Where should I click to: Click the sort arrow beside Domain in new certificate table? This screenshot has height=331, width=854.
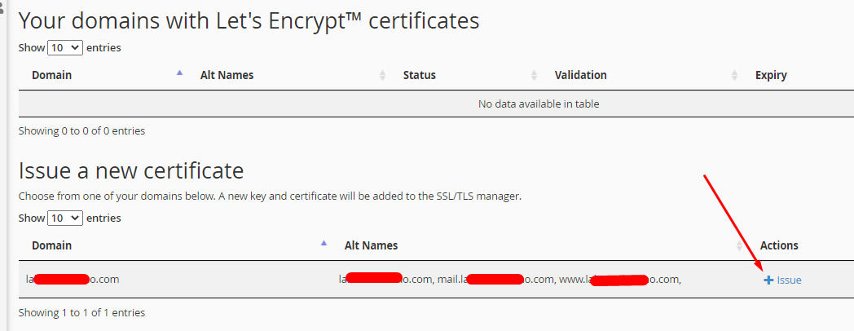pos(324,243)
